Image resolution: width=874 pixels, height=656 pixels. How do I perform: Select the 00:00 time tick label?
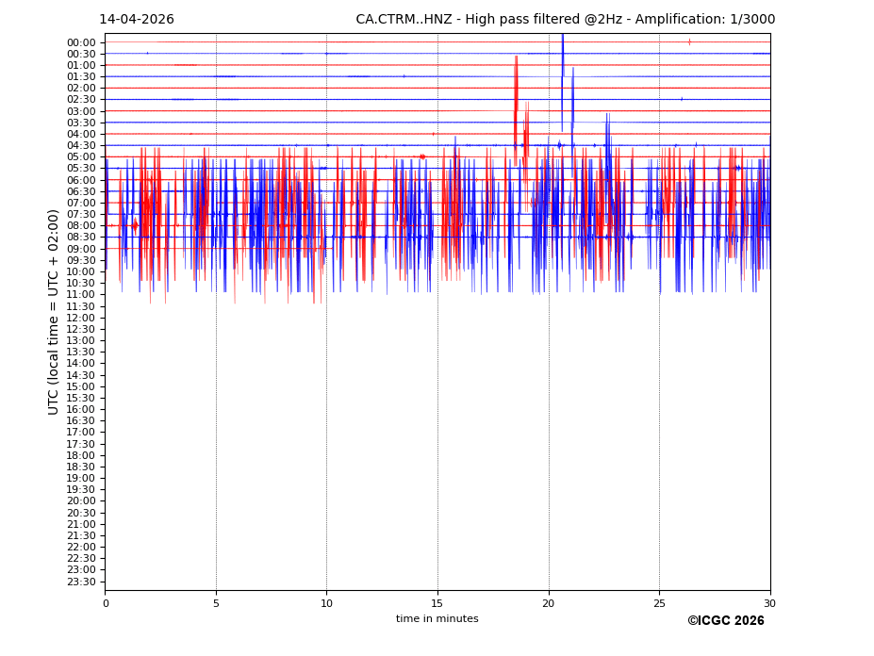tap(81, 42)
